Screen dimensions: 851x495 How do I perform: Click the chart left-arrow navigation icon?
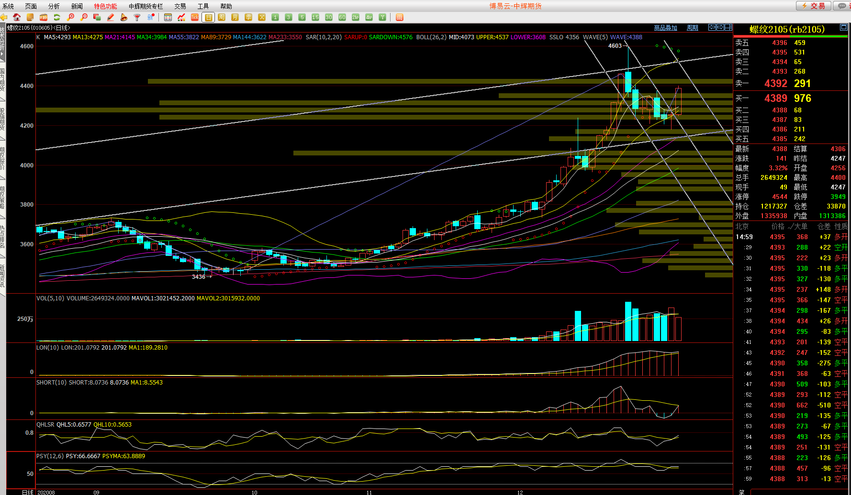click(712, 27)
